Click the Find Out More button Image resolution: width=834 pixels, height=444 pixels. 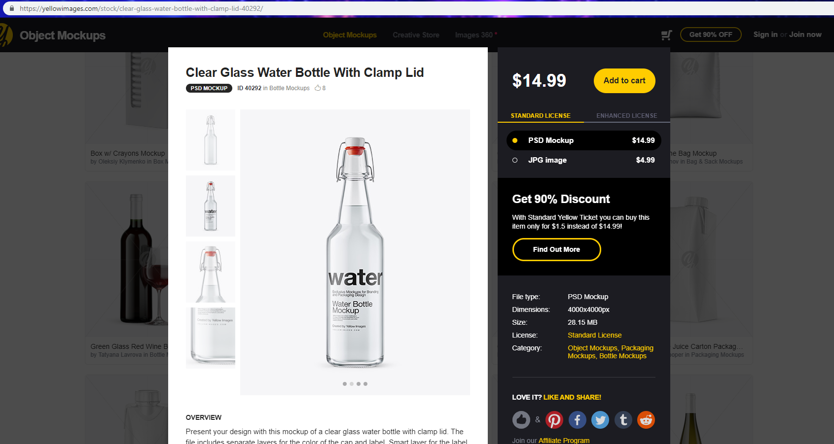[556, 249]
